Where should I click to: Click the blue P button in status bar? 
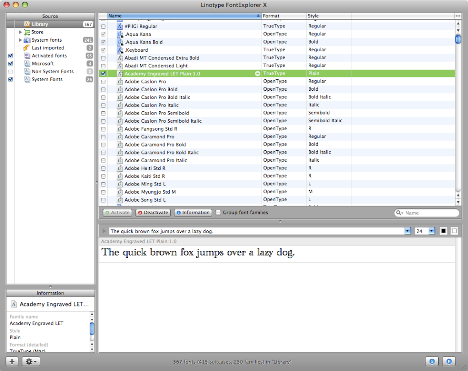(449, 361)
